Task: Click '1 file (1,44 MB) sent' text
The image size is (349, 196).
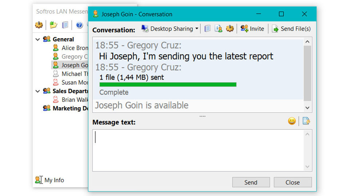Action: [x=132, y=77]
